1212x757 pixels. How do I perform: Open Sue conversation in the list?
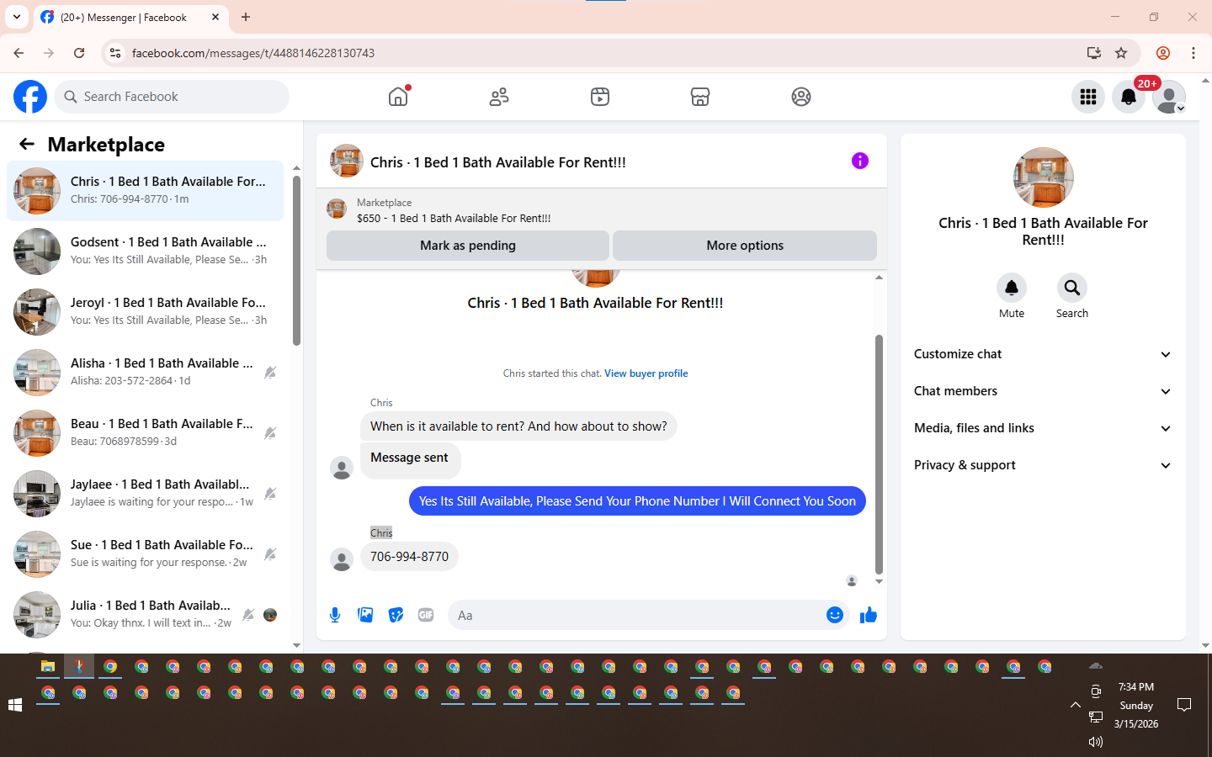tap(146, 554)
